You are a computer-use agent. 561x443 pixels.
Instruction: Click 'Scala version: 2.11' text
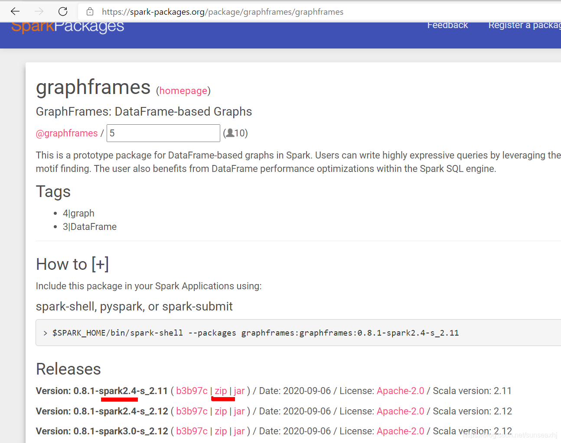tap(472, 391)
